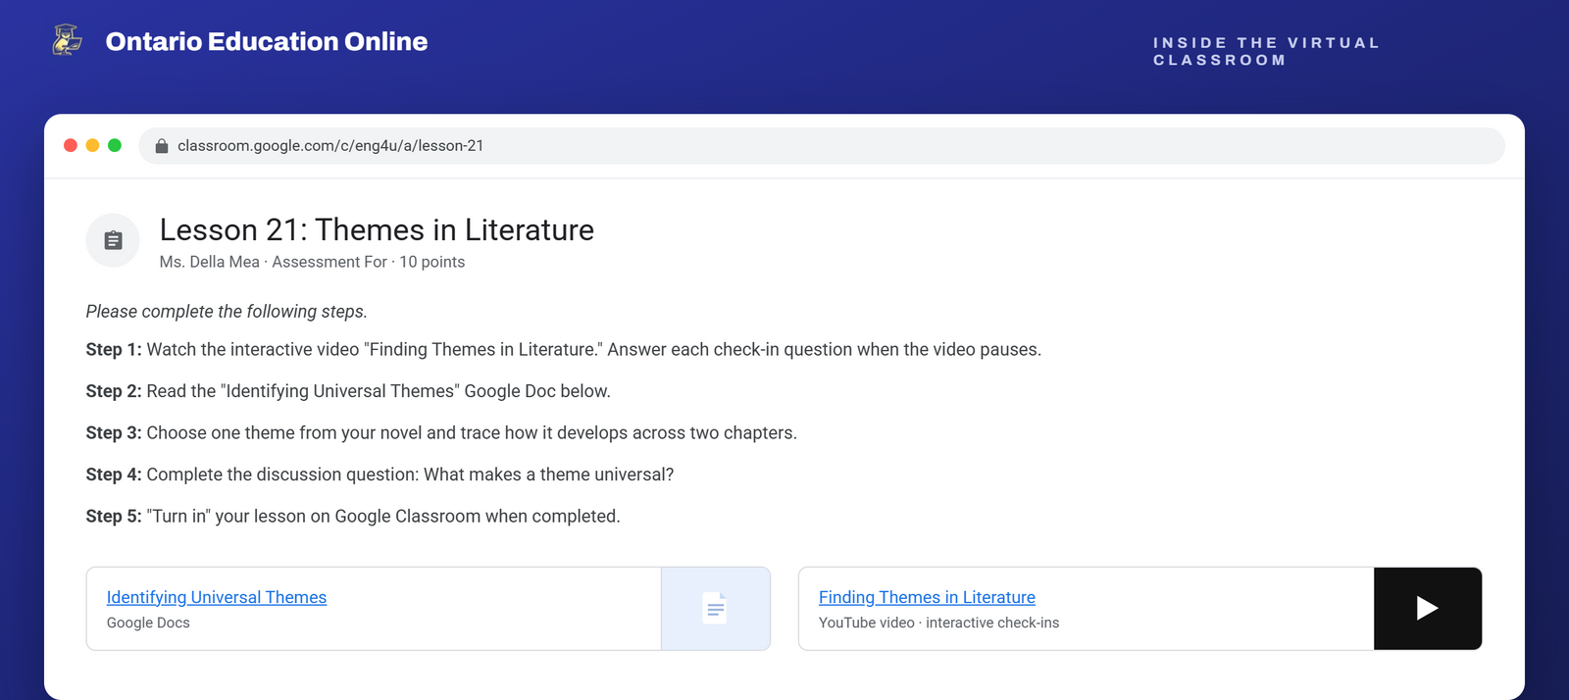
Task: Click the Step 5 Turn in instruction
Action: pos(353,517)
